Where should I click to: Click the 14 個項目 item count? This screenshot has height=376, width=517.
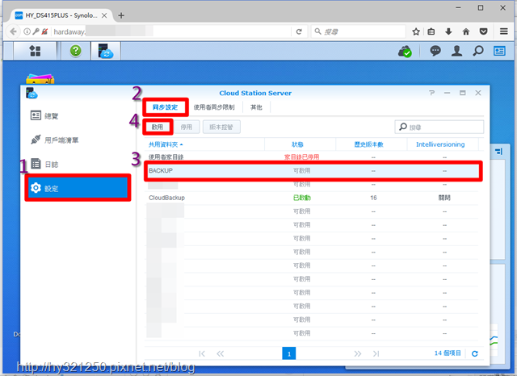(448, 353)
